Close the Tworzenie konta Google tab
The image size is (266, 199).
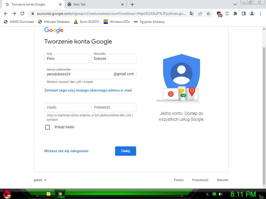[x=60, y=4]
